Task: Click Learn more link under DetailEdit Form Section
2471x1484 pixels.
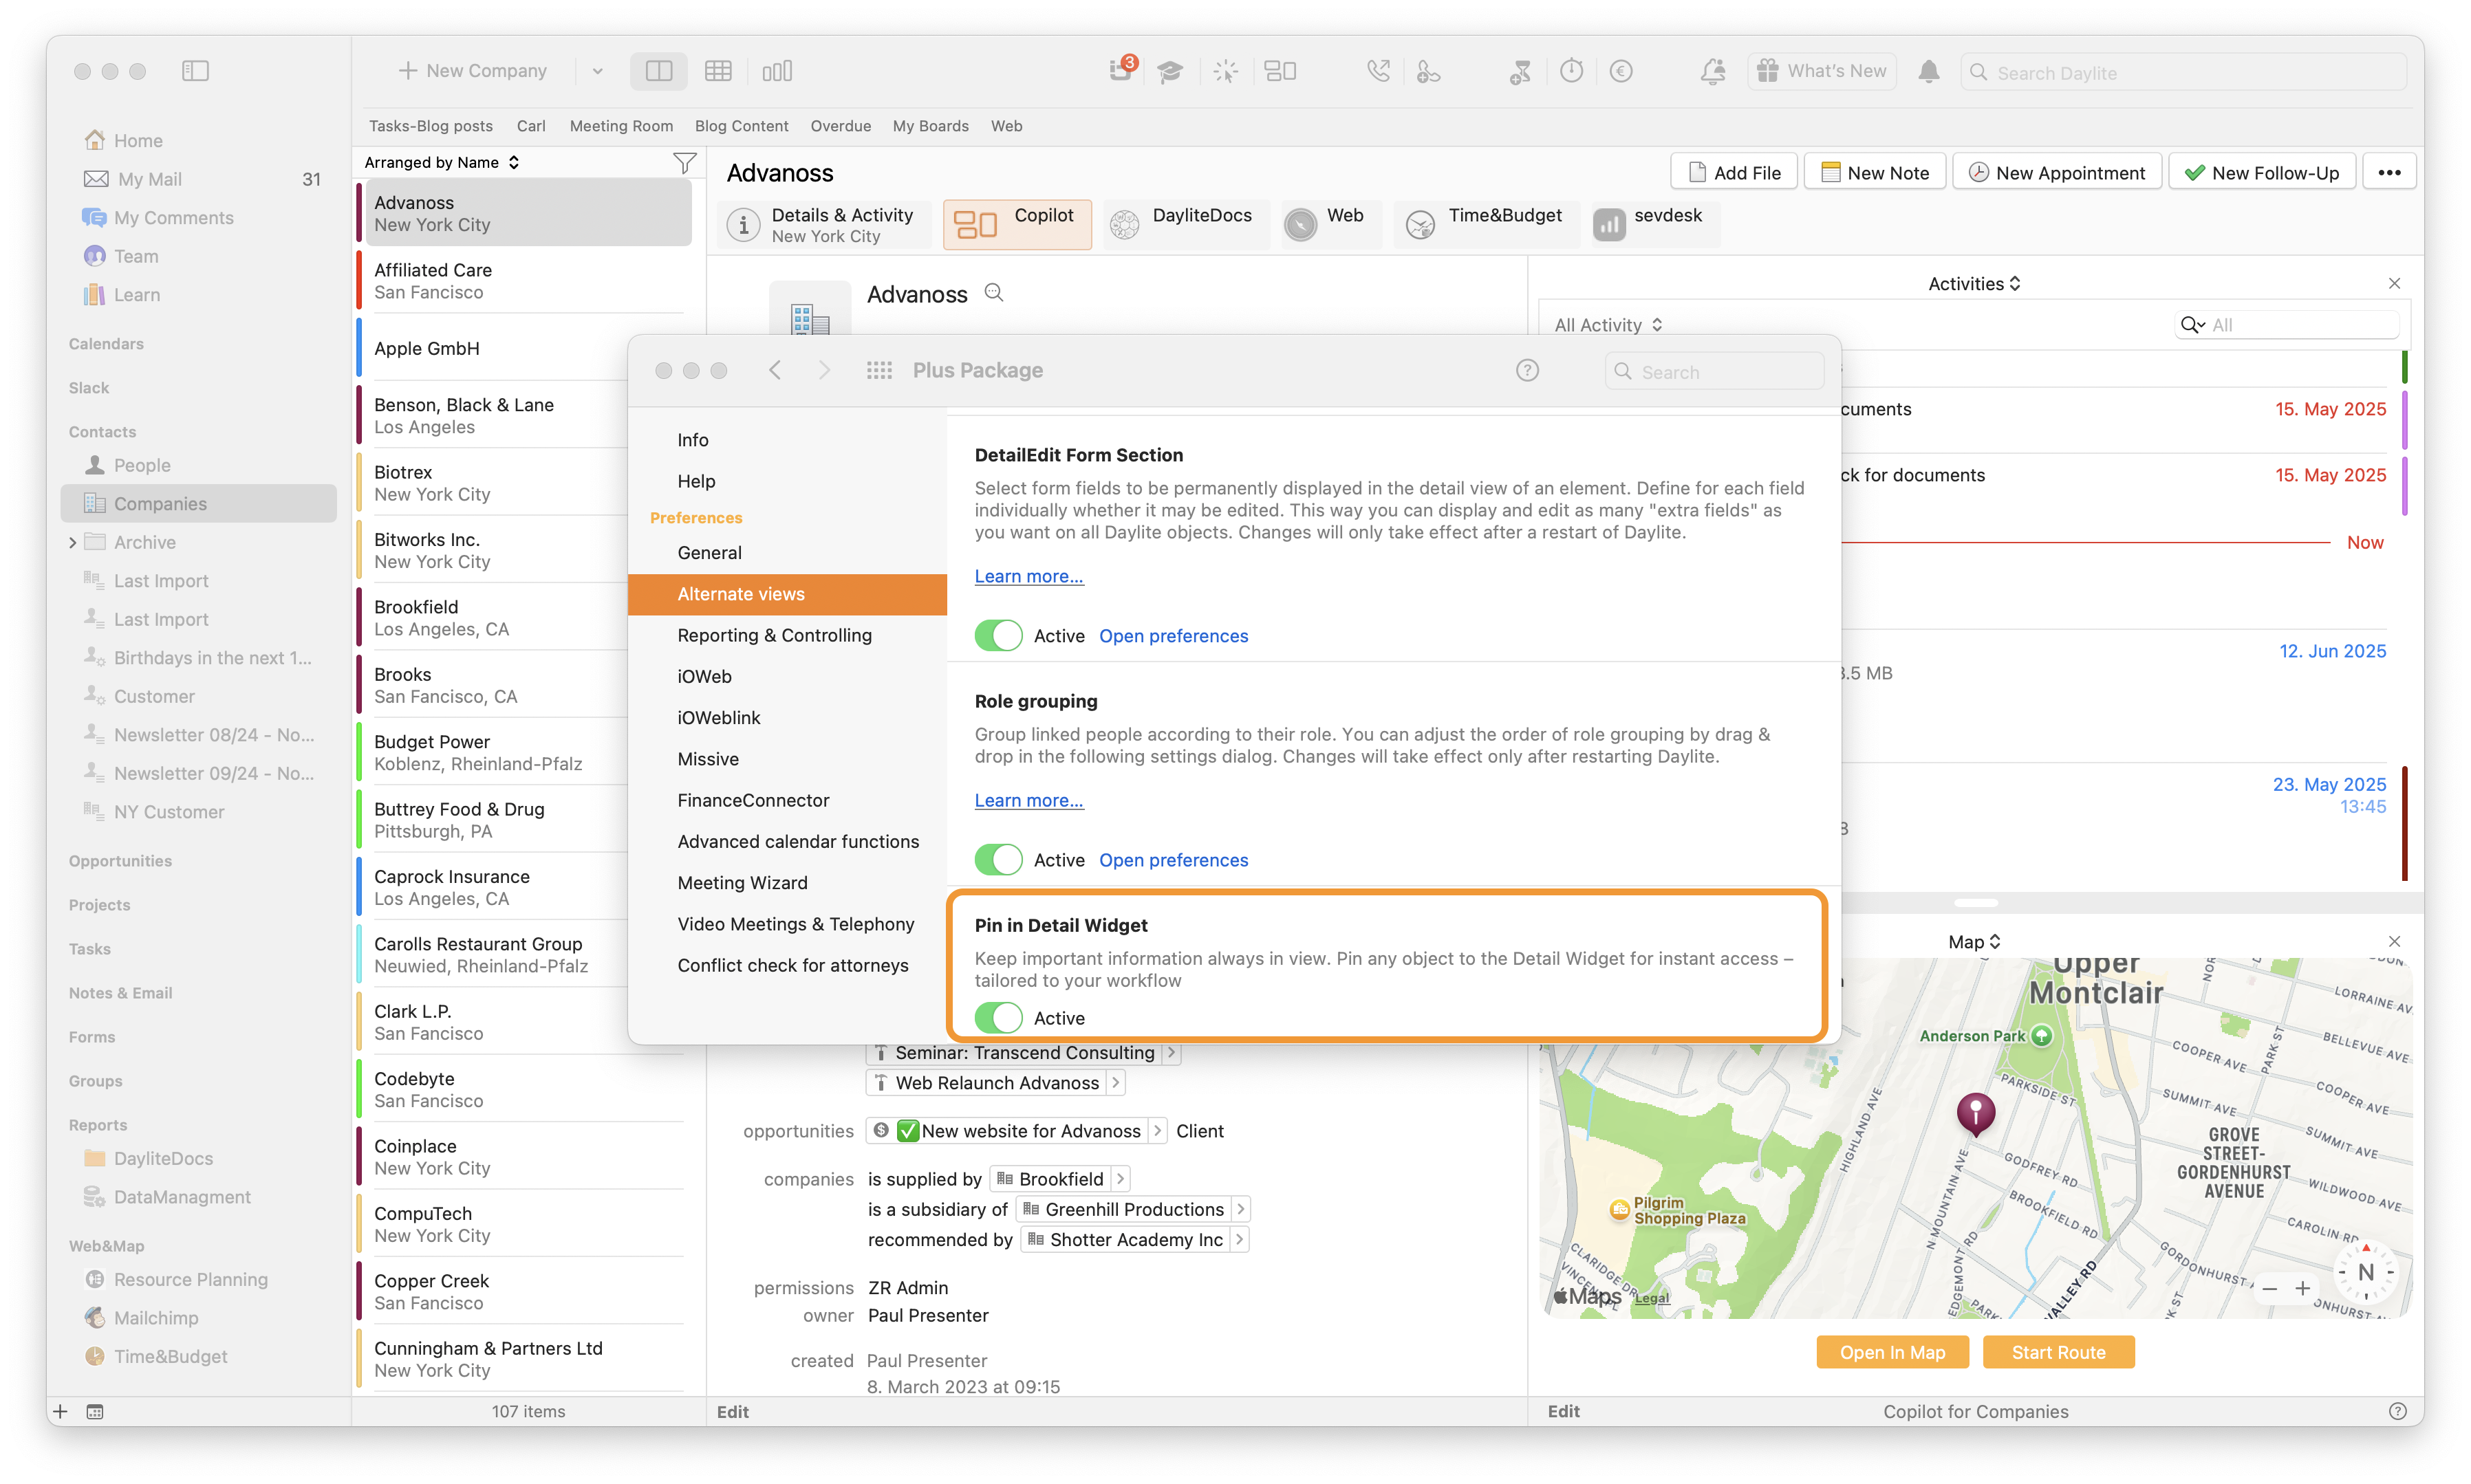Action: coord(1028,576)
